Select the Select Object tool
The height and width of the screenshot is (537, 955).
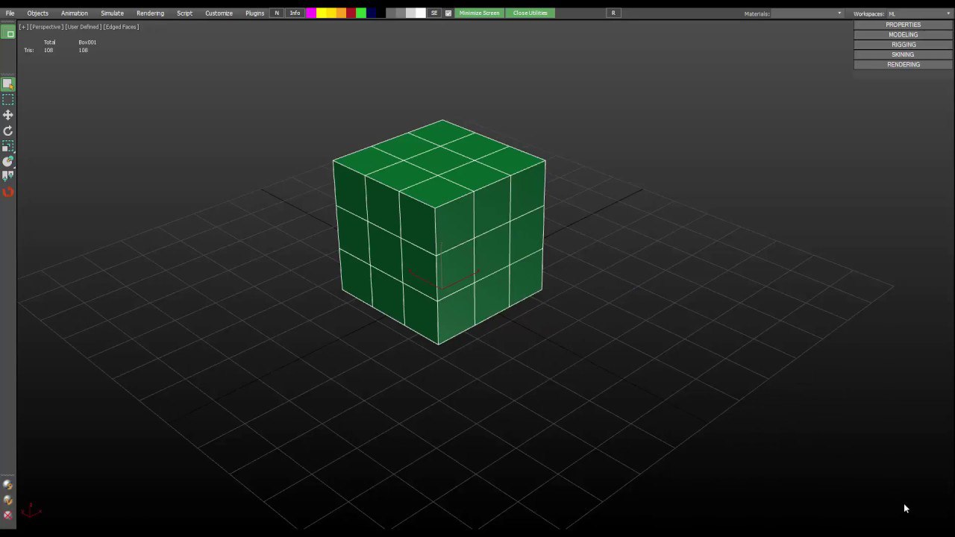click(x=8, y=84)
